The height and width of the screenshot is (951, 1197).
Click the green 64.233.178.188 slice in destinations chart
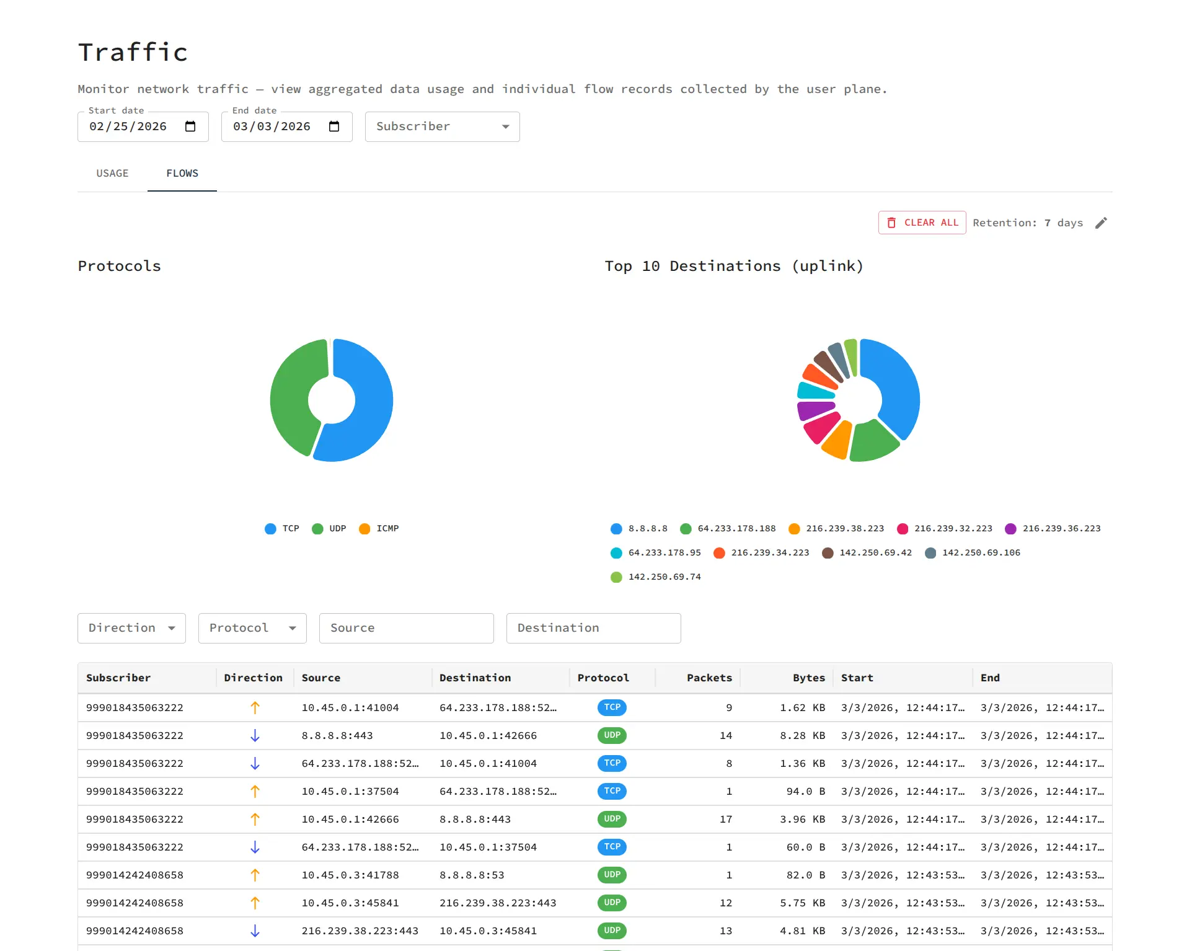tap(872, 443)
